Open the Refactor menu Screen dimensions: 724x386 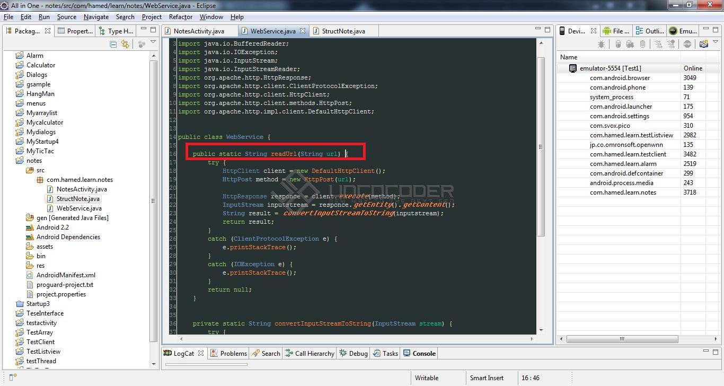(181, 17)
